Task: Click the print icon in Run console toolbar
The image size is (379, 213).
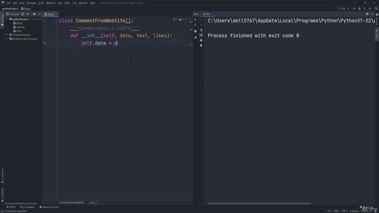Action: tap(201, 40)
